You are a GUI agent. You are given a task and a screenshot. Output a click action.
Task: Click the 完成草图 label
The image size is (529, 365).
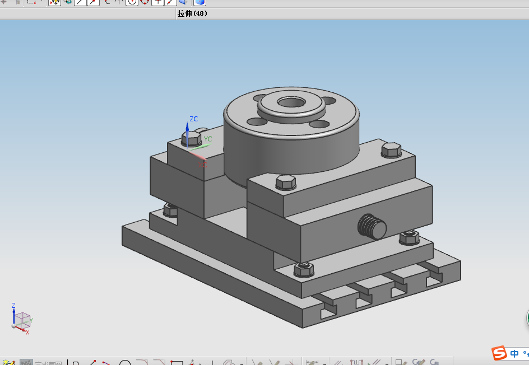click(48, 363)
